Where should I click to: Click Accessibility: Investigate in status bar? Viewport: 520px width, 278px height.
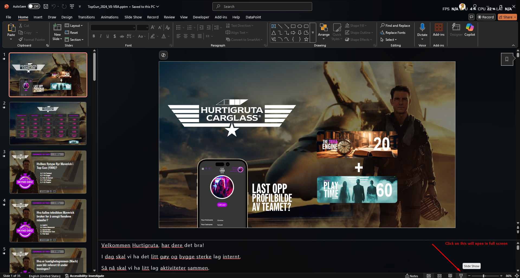click(x=85, y=276)
